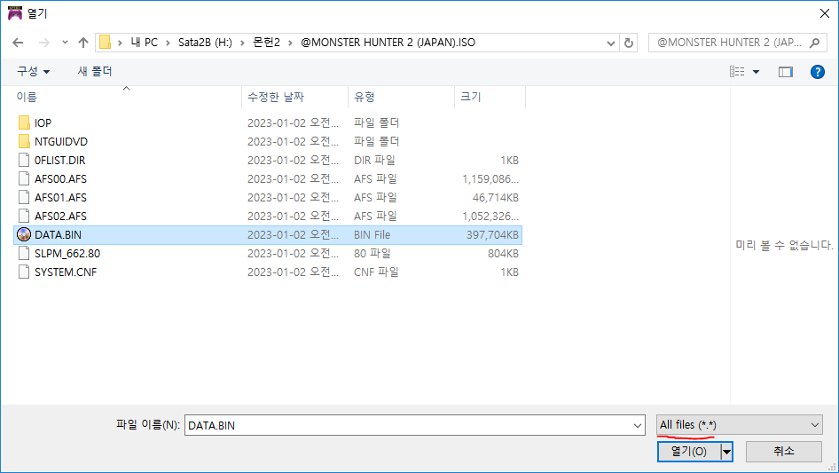This screenshot has height=473, width=839.
Task: Open the recent locations chevron
Action: (x=65, y=43)
